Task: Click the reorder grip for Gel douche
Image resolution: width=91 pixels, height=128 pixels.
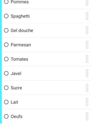Action: [87, 30]
